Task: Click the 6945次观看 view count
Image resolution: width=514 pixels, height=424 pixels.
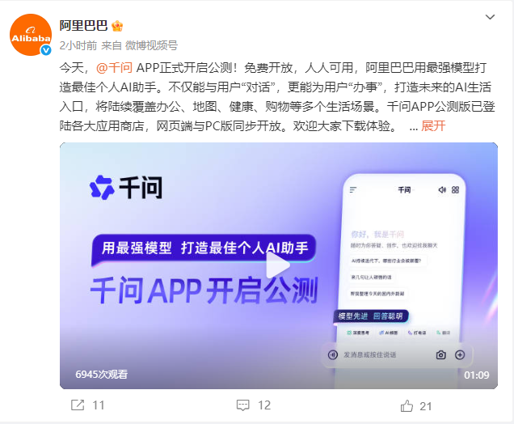Action: (x=102, y=375)
